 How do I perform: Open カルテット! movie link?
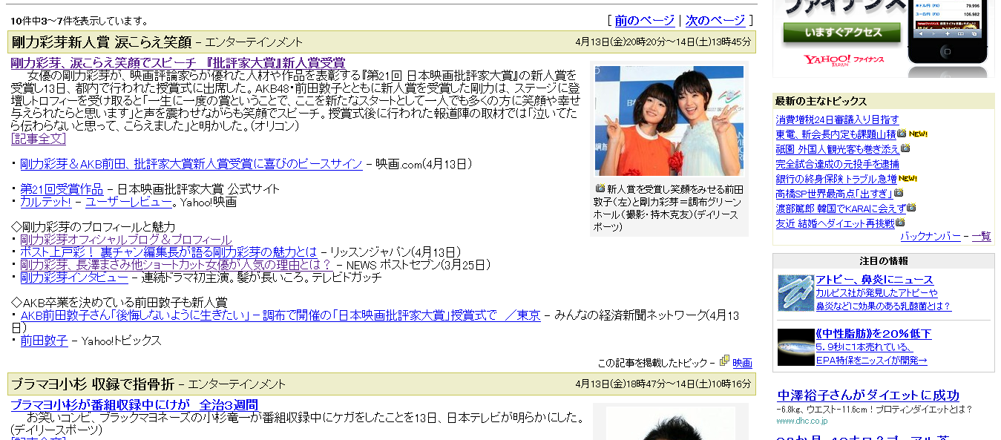pos(46,202)
